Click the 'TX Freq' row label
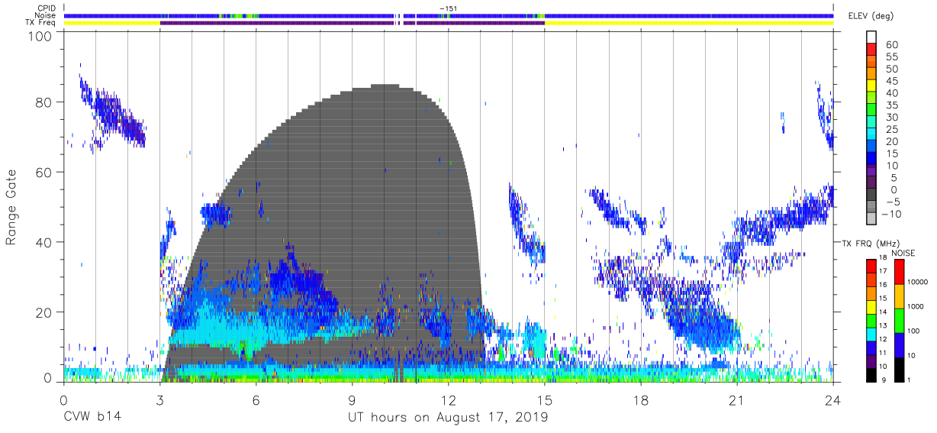This screenshot has width=937, height=433. (x=41, y=22)
